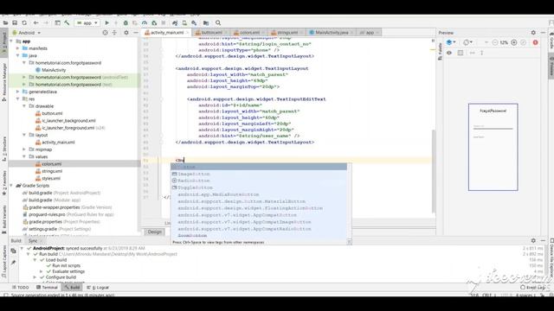Click the Sync Project with Gradle icon
The height and width of the screenshot is (311, 554).
pos(175,23)
